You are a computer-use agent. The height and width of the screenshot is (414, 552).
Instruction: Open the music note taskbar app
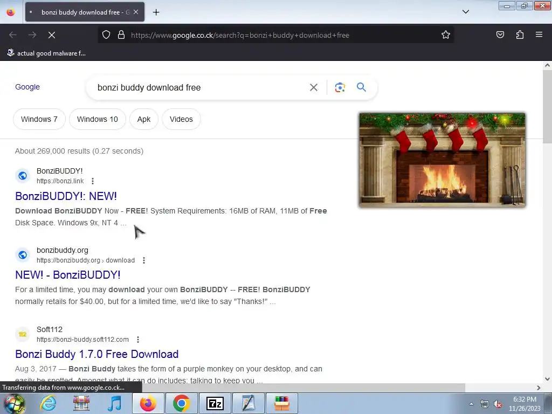[x=114, y=403]
